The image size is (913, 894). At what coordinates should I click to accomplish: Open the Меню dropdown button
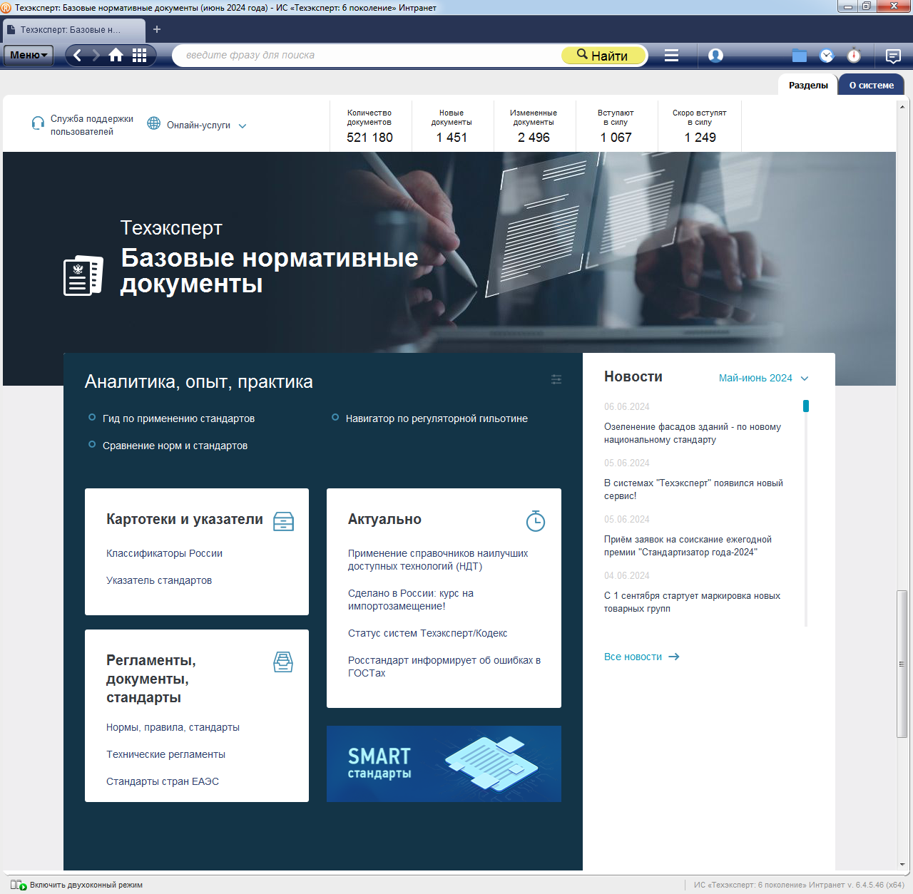tap(29, 55)
